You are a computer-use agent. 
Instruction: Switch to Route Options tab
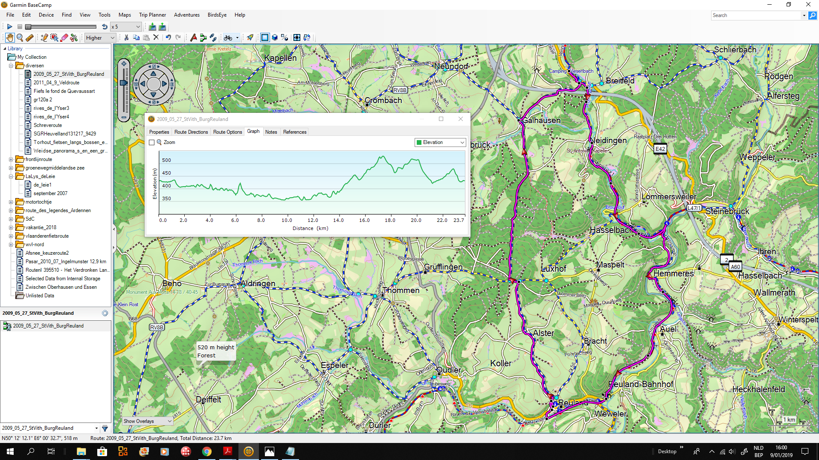tap(227, 132)
